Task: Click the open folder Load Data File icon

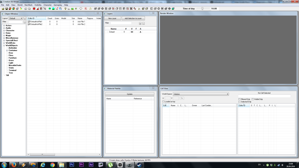Action: 3,9
